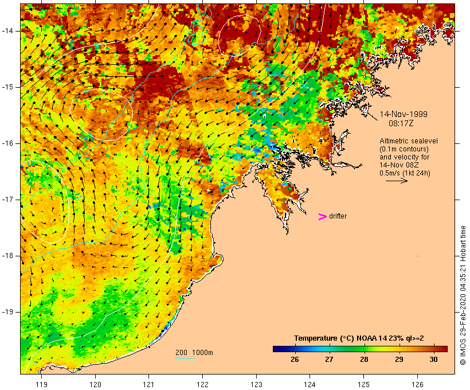
Task: Click the longitude axis label 121
Action: coord(148,385)
